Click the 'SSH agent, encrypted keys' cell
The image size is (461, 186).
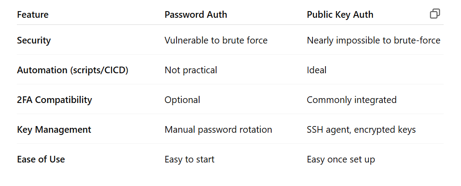(361, 130)
